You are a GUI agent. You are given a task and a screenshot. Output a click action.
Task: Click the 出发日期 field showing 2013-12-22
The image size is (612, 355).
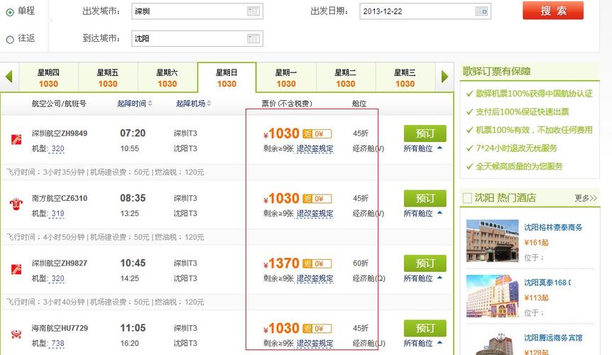click(425, 11)
